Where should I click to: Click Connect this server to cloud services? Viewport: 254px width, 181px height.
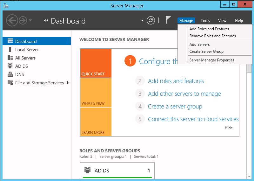click(193, 119)
